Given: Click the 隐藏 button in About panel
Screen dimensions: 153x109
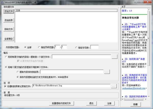Looking at the screenshot, I should coord(135,104).
